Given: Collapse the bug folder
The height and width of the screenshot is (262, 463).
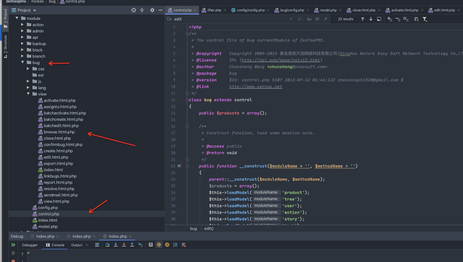Looking at the screenshot, I should (23, 62).
